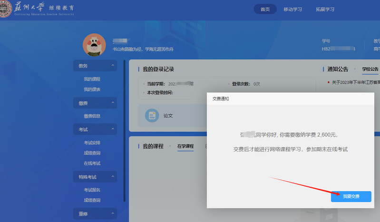Viewport: 380px width, 222px height.
Task: Click the 我要交费 button
Action: click(351, 196)
